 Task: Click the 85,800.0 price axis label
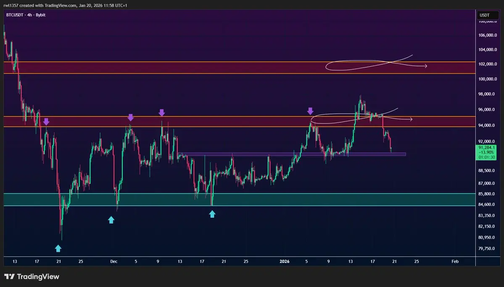coord(488,194)
